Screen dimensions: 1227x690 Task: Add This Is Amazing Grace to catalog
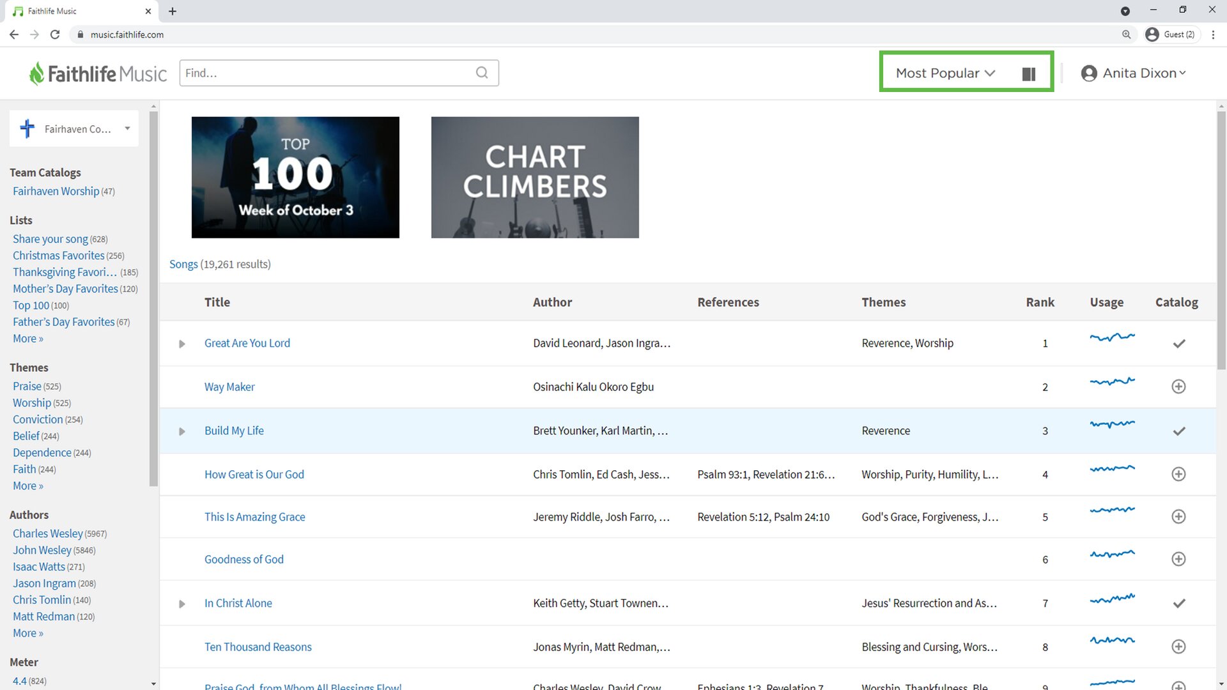pyautogui.click(x=1178, y=516)
